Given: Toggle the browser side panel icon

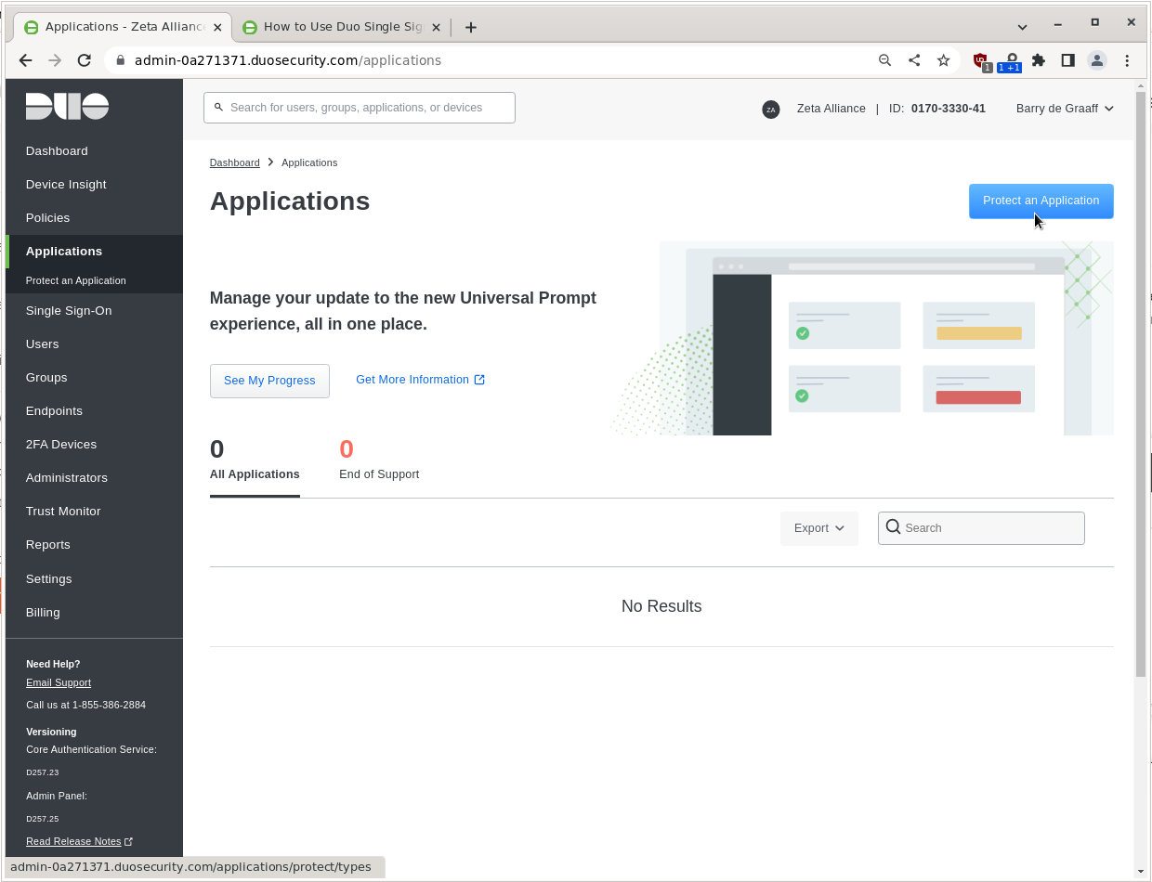Looking at the screenshot, I should pyautogui.click(x=1067, y=60).
